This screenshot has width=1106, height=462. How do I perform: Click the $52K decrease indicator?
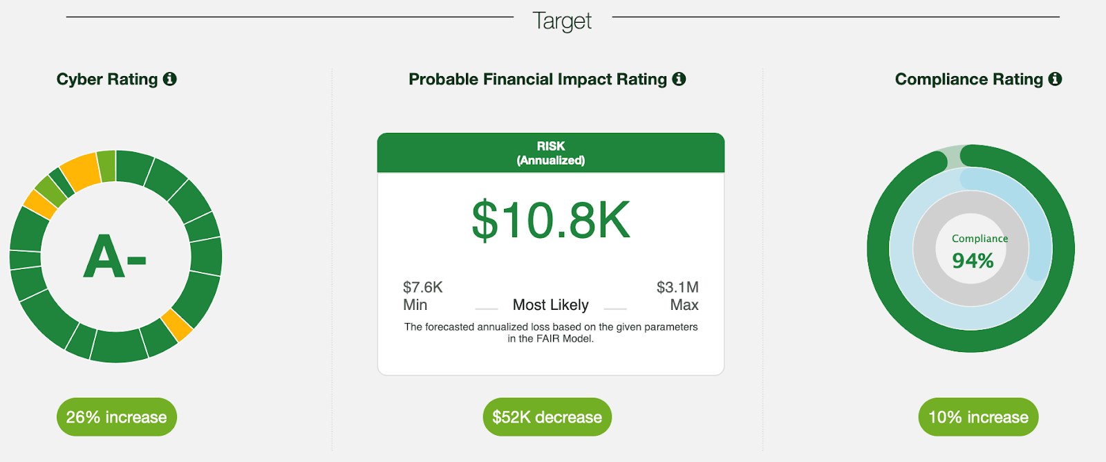tap(547, 416)
